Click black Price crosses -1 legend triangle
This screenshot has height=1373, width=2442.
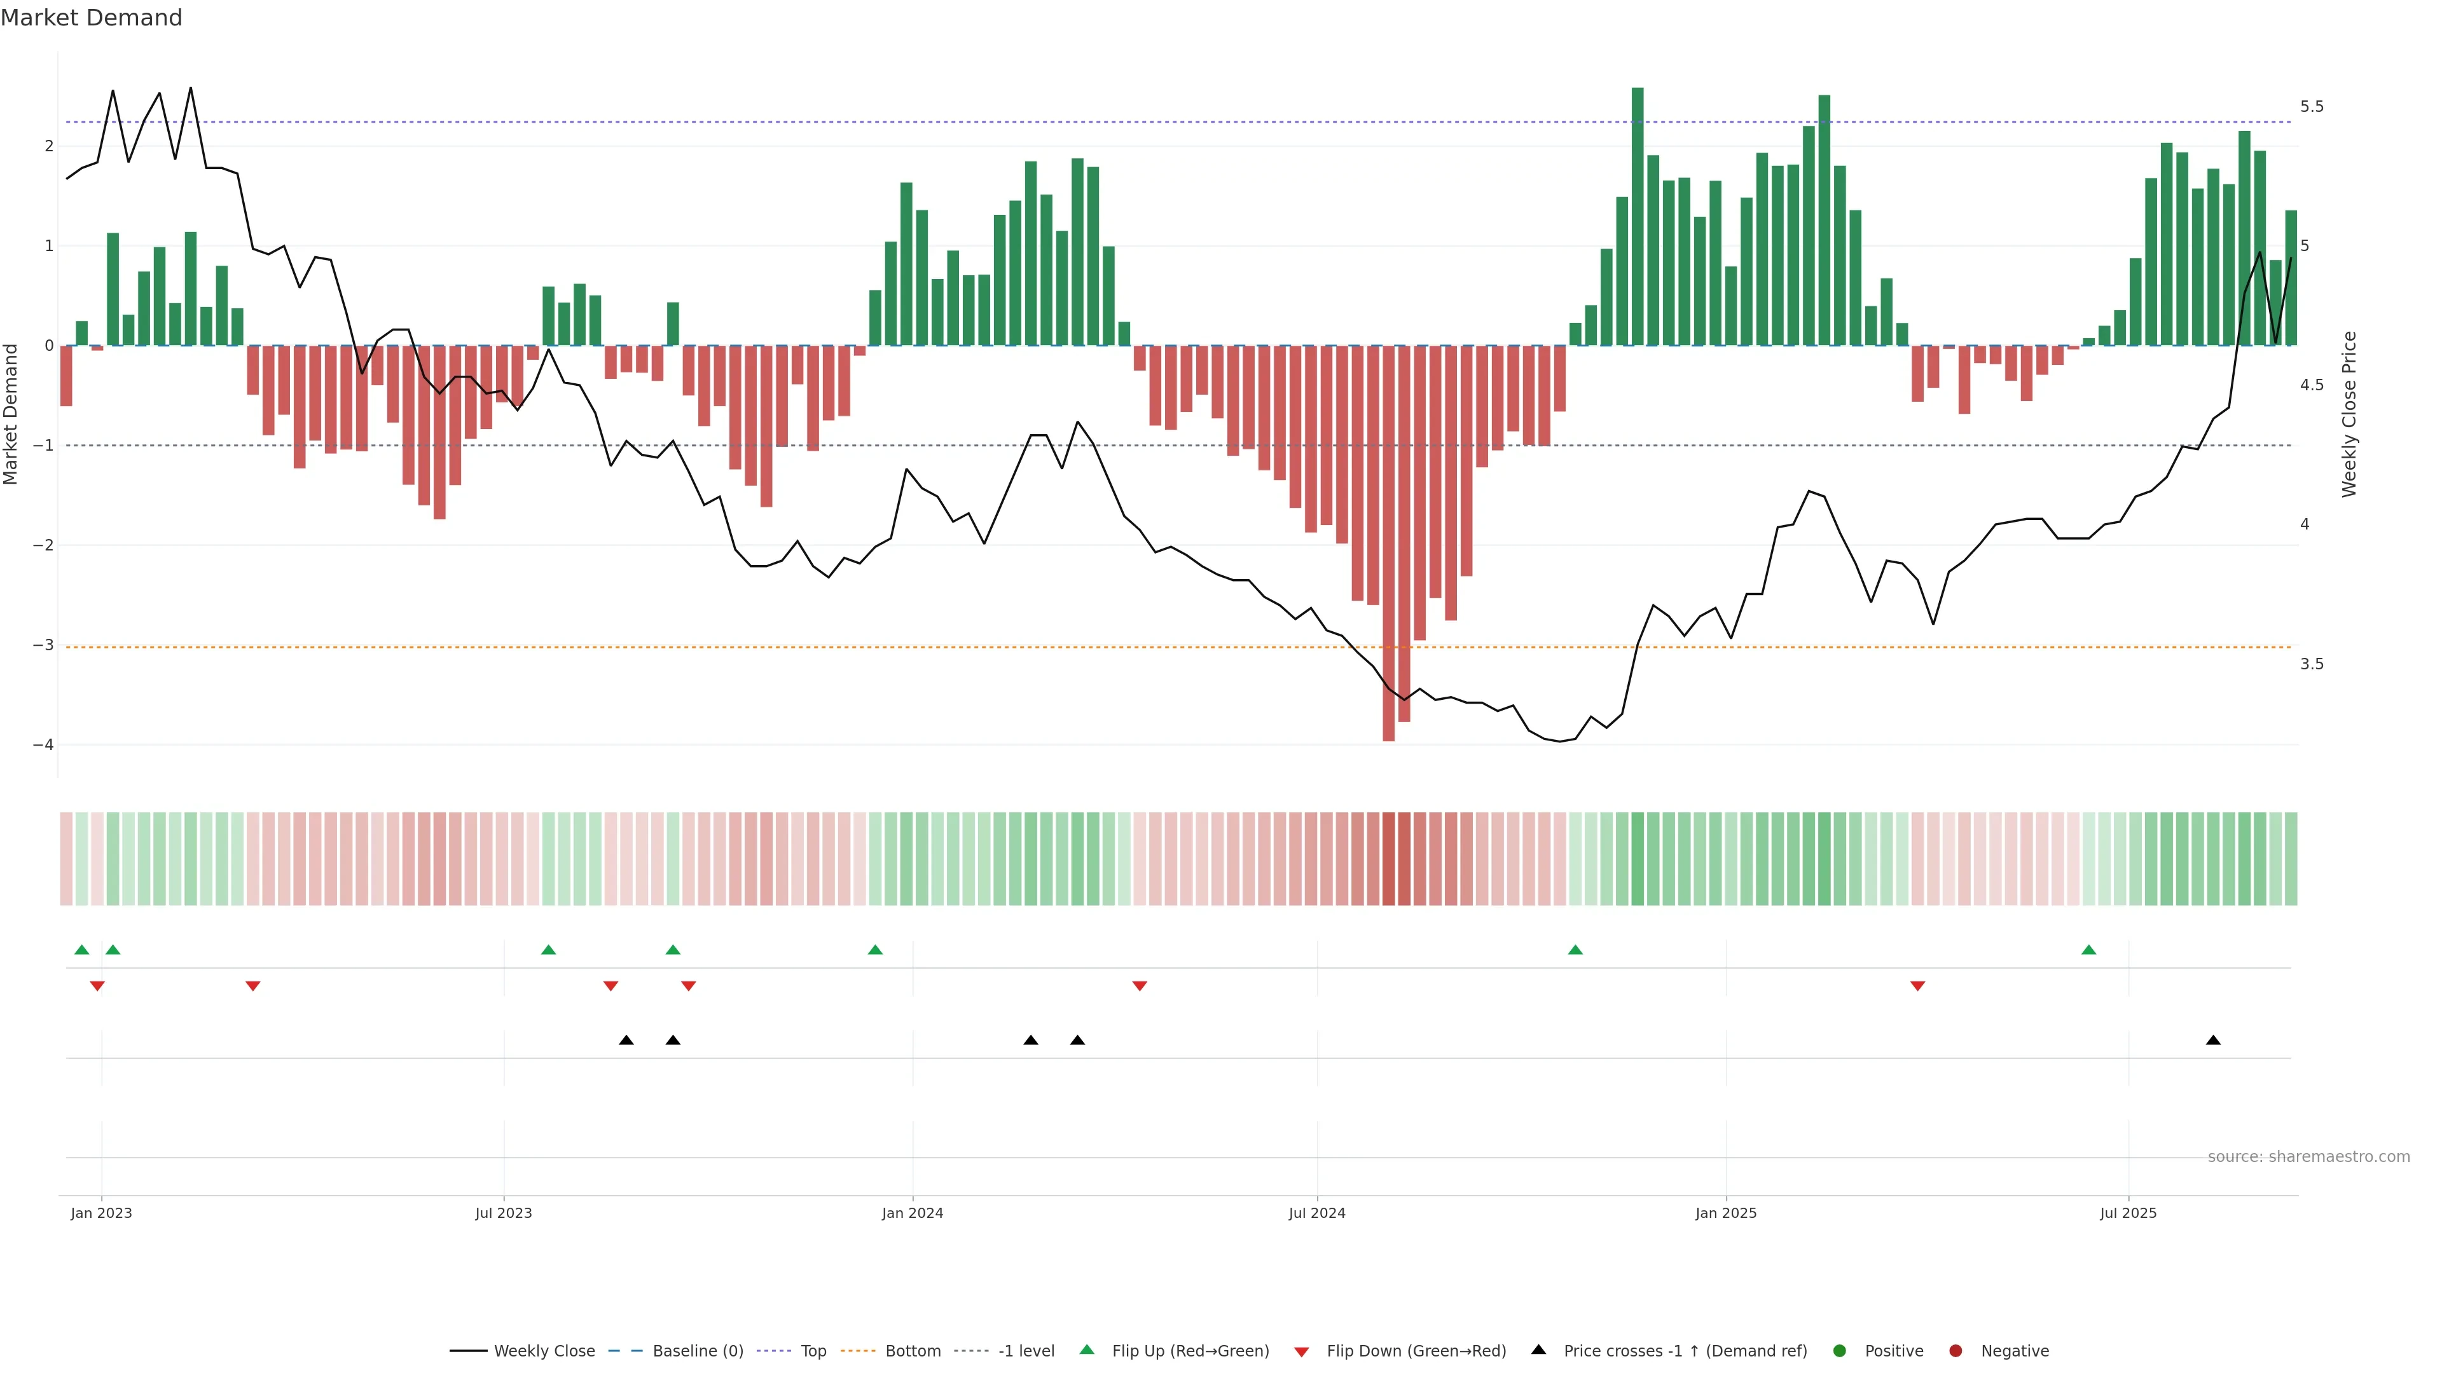1538,1350
